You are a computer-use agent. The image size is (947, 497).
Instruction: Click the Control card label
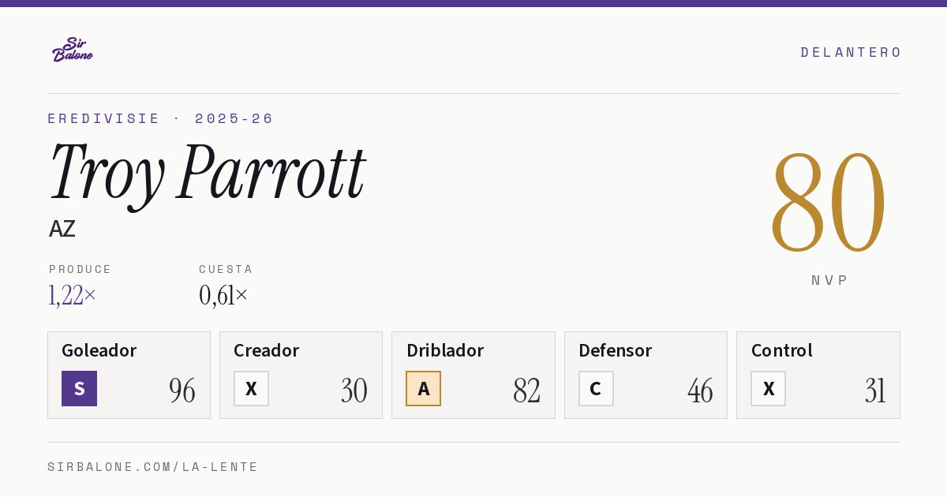pos(781,350)
